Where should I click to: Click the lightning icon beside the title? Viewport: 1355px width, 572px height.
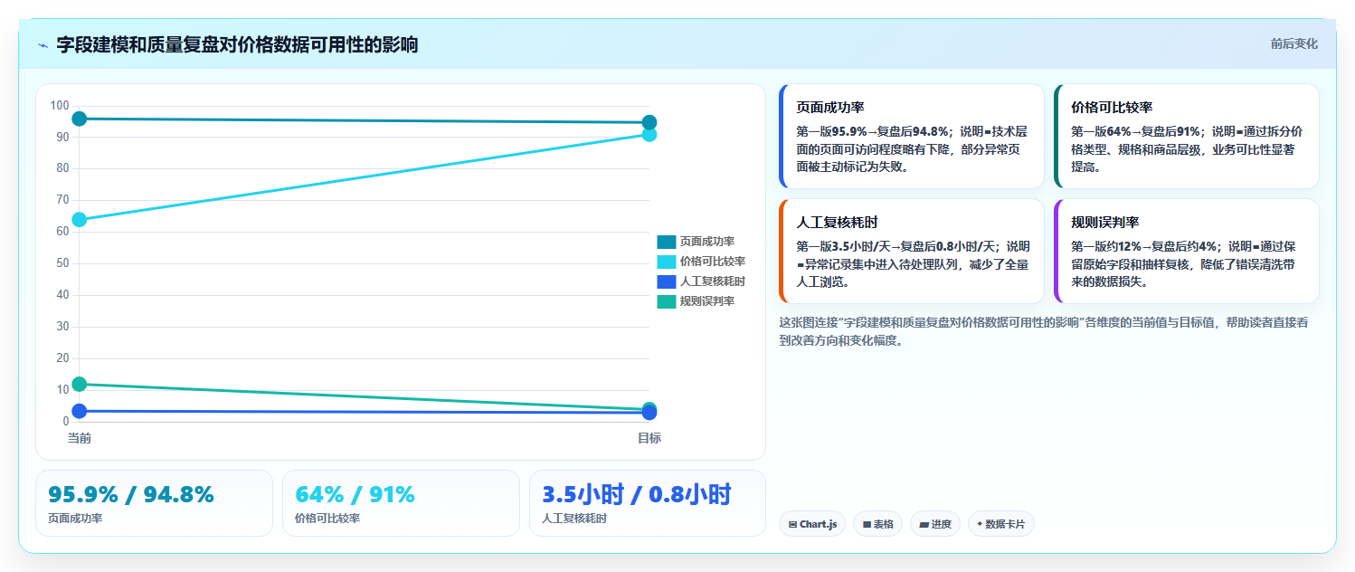pos(43,45)
